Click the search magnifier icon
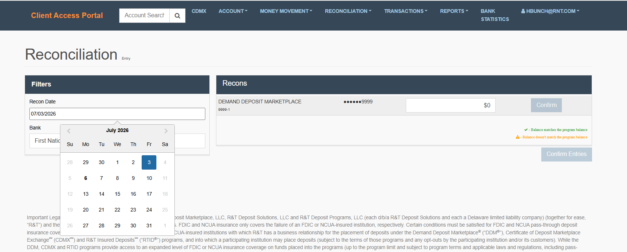Image resolution: width=627 pixels, height=252 pixels. [177, 15]
